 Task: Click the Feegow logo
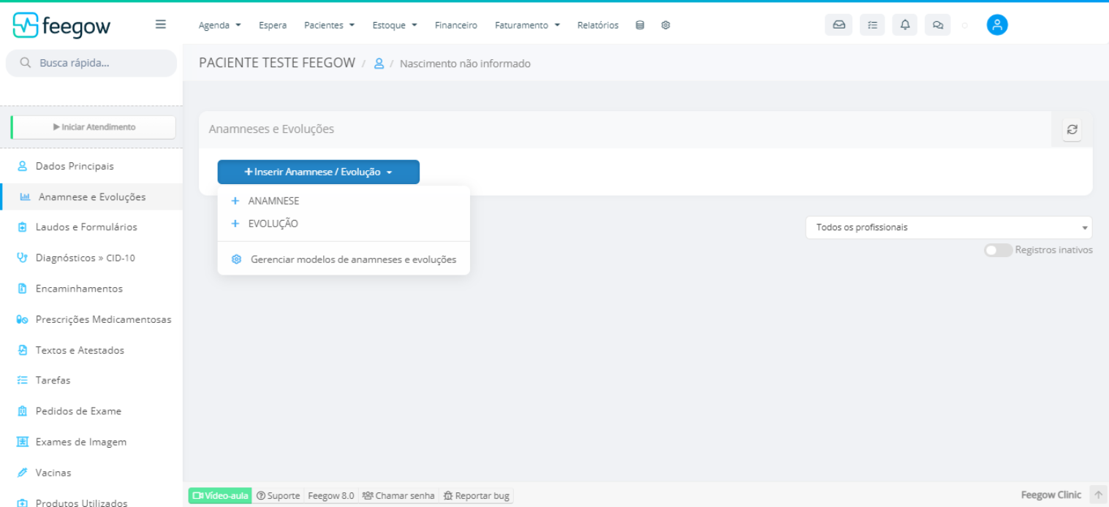click(x=61, y=26)
